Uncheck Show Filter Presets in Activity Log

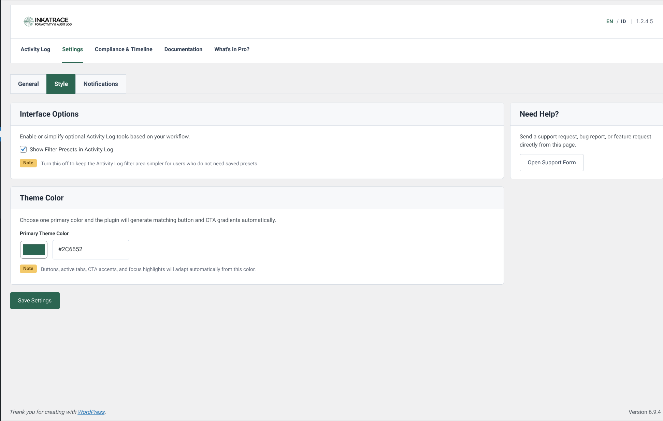[23, 149]
